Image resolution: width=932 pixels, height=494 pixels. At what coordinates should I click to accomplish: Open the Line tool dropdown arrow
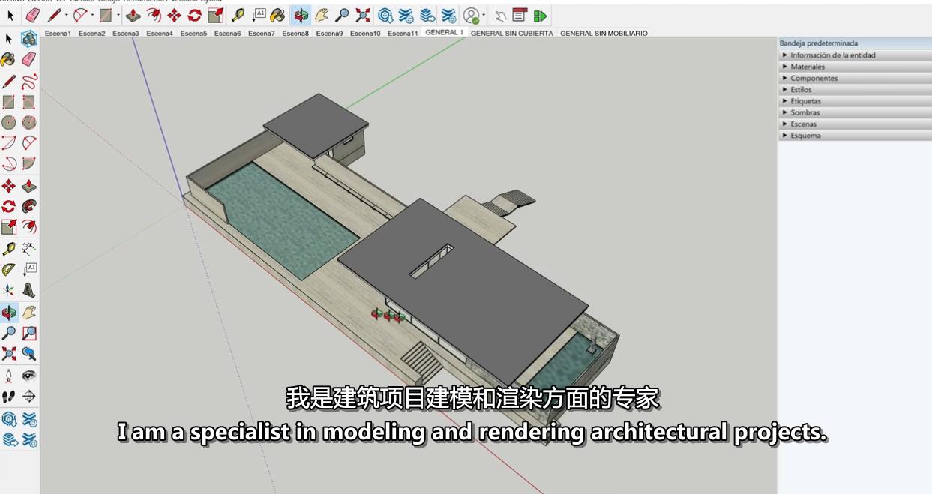pos(66,15)
